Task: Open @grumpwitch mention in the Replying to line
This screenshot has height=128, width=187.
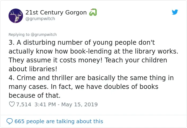Action: click(44, 35)
